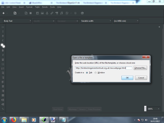
Task: Click into the URL text field
Action: [103, 68]
